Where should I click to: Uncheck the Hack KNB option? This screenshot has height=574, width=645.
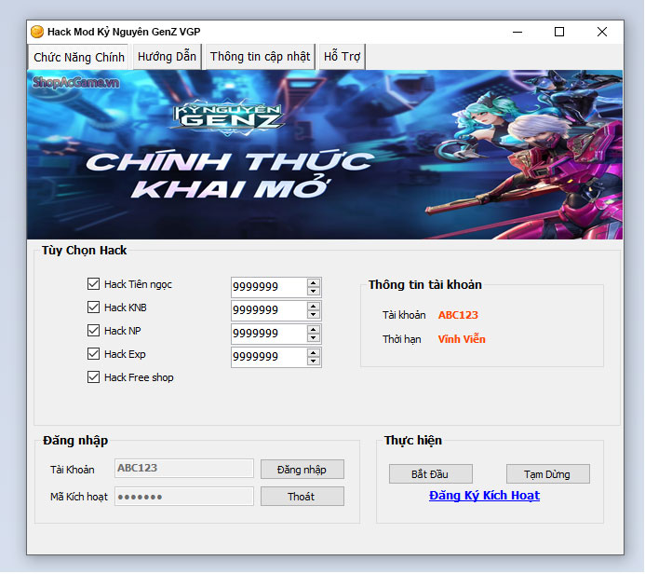[93, 307]
